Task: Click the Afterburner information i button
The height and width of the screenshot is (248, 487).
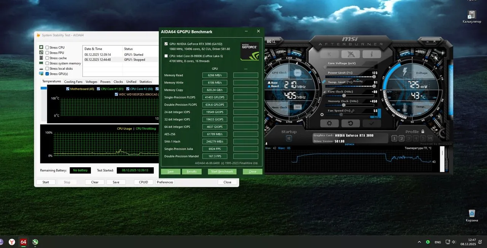Action: 371,54
